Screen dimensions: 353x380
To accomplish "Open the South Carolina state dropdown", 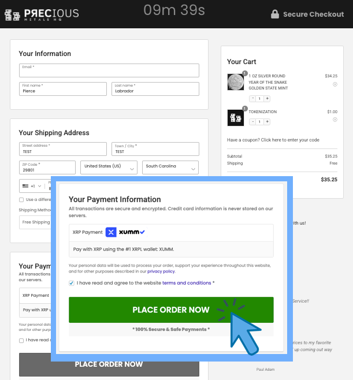I will tap(170, 167).
